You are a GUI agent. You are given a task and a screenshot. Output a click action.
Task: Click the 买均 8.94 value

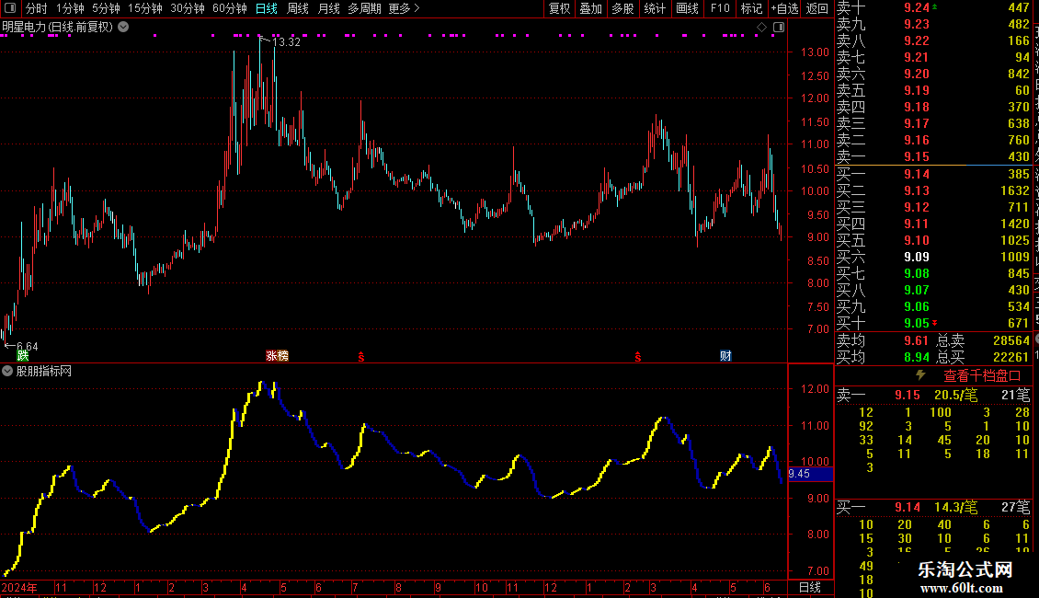[x=917, y=357]
